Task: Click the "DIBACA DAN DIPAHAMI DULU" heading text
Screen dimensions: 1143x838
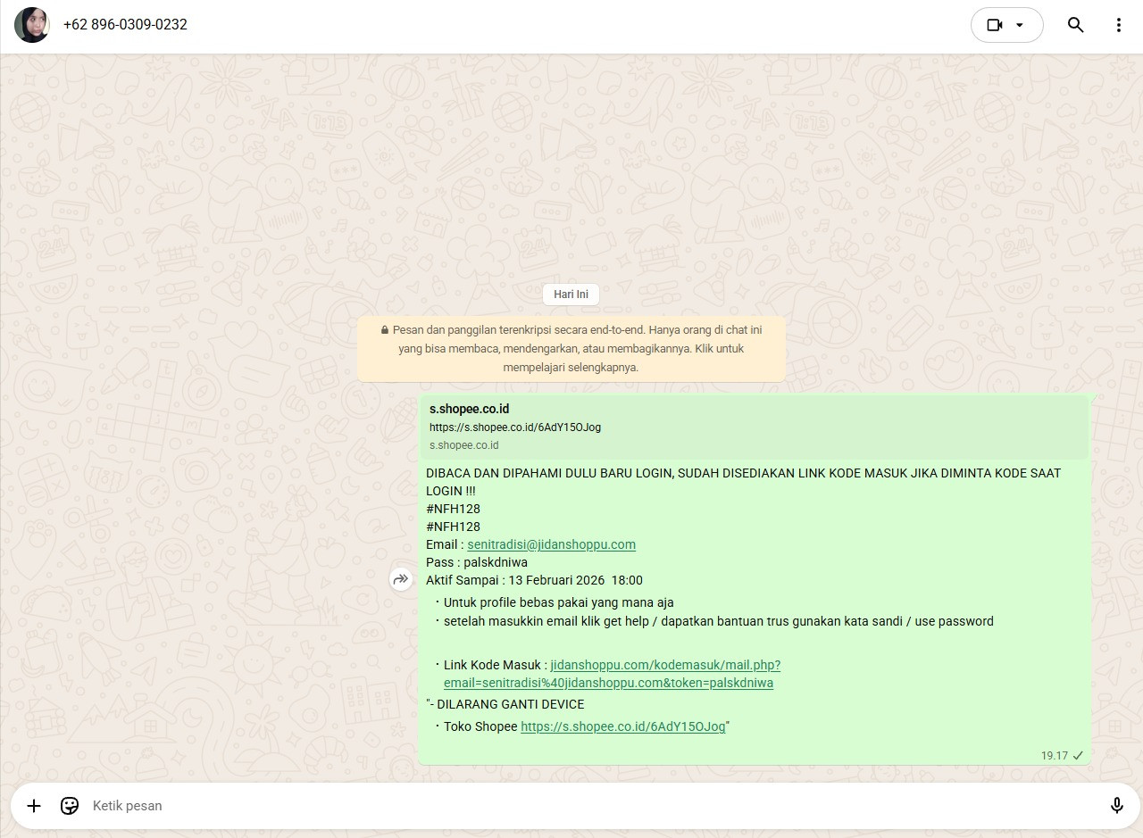Action: 744,482
